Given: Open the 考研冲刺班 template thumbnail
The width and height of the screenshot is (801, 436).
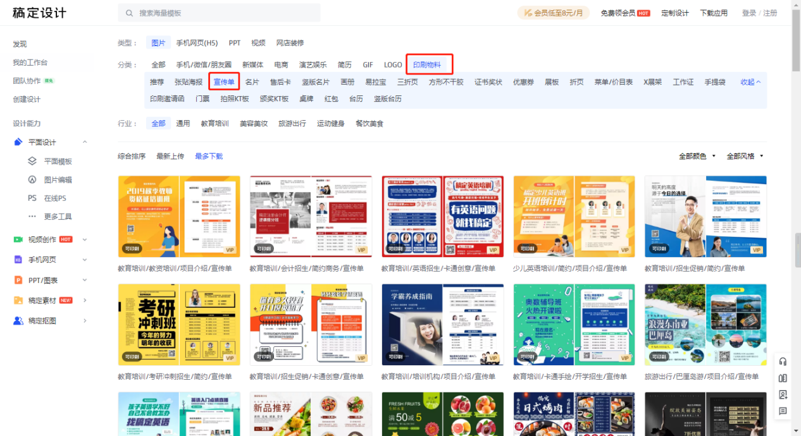Looking at the screenshot, I should [179, 325].
